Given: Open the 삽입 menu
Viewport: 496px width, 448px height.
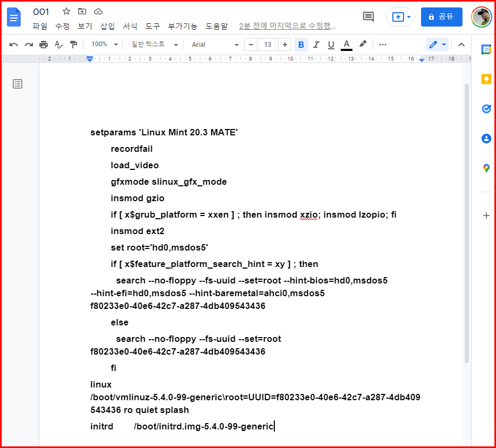Looking at the screenshot, I should point(107,26).
